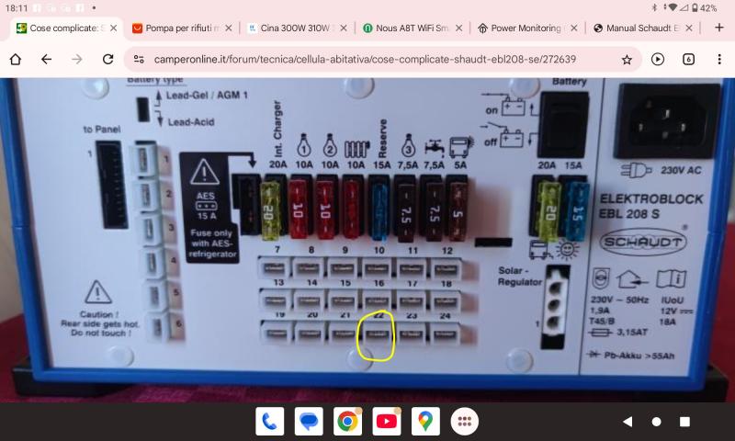Close the Manual Schaudt tab
This screenshot has width=735, height=441.
pyautogui.click(x=689, y=28)
